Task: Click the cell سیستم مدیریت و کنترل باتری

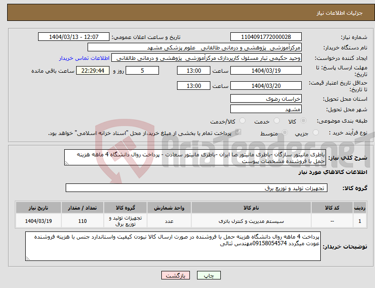Action: (251, 221)
